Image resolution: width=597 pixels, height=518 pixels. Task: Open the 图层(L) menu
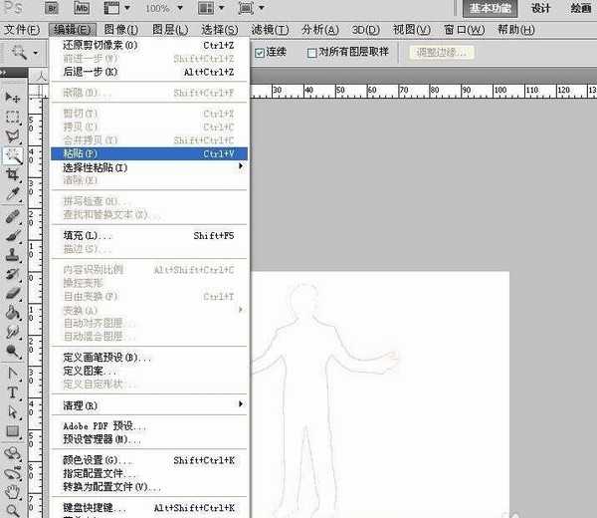170,29
